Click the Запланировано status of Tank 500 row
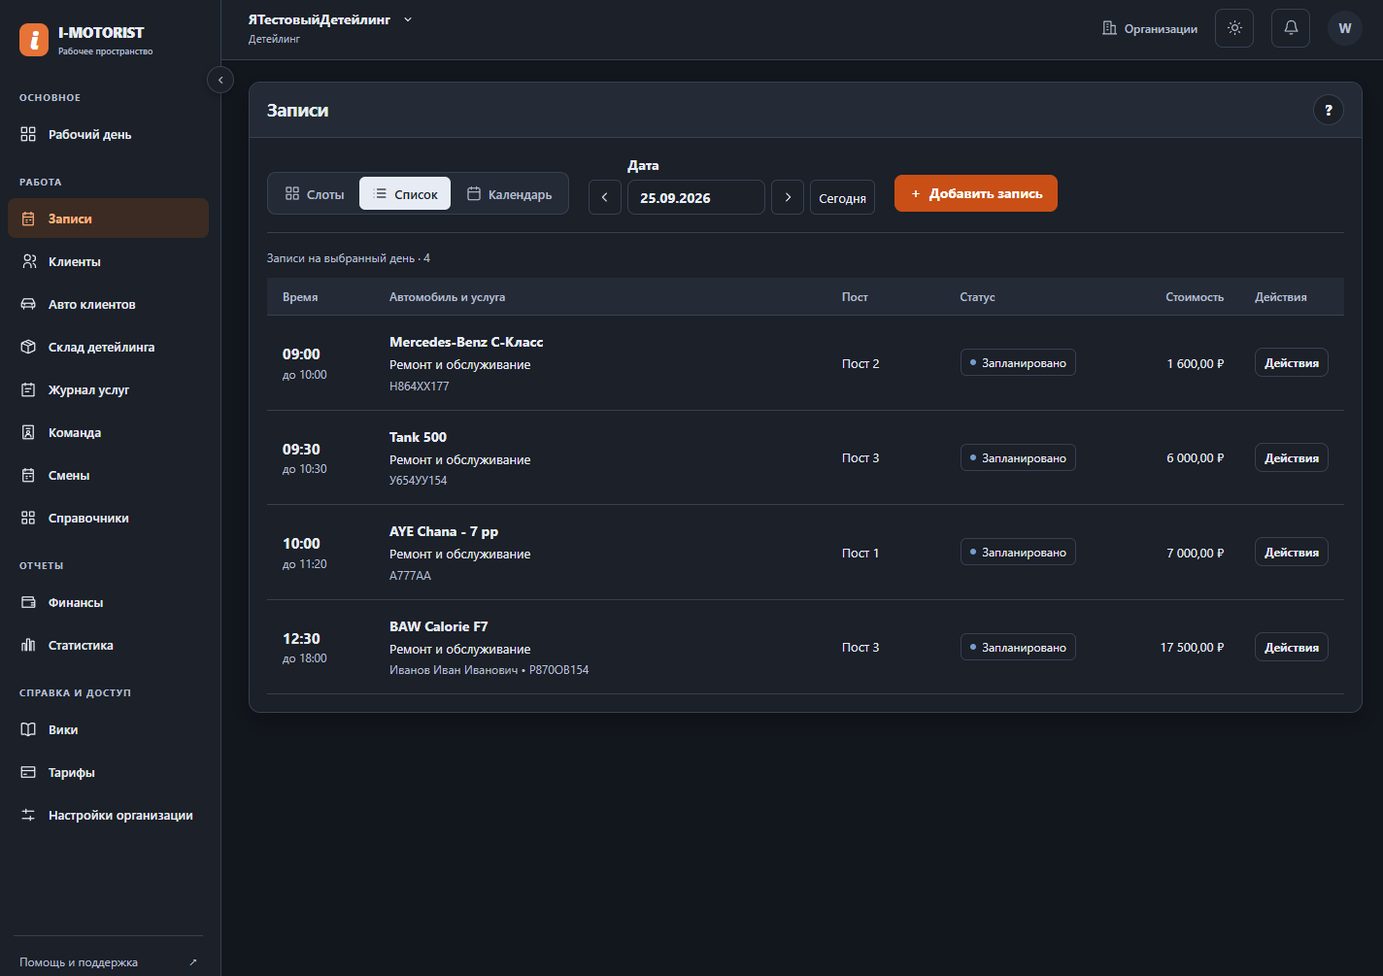The image size is (1383, 976). click(1018, 457)
